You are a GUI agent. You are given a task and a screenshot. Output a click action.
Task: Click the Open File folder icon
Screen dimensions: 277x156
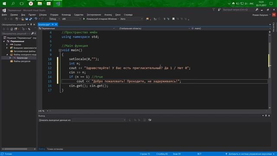pyautogui.click(x=23, y=19)
